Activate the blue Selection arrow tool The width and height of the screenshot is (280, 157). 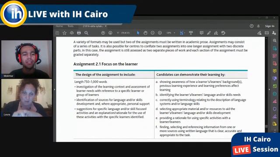138,33
